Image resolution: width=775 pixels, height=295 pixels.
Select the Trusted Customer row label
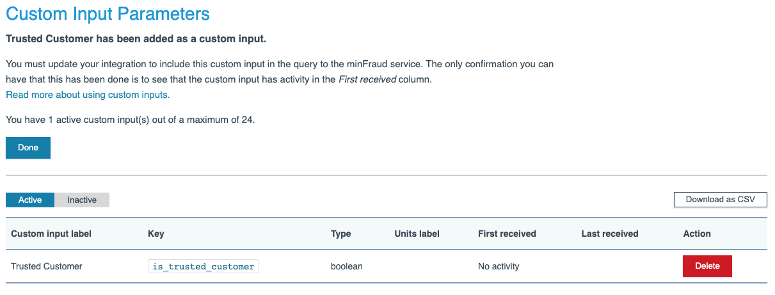(x=47, y=266)
